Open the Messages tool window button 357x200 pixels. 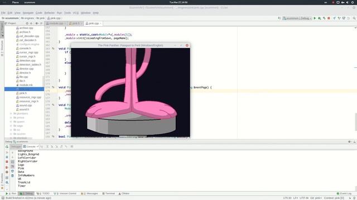[89, 193]
